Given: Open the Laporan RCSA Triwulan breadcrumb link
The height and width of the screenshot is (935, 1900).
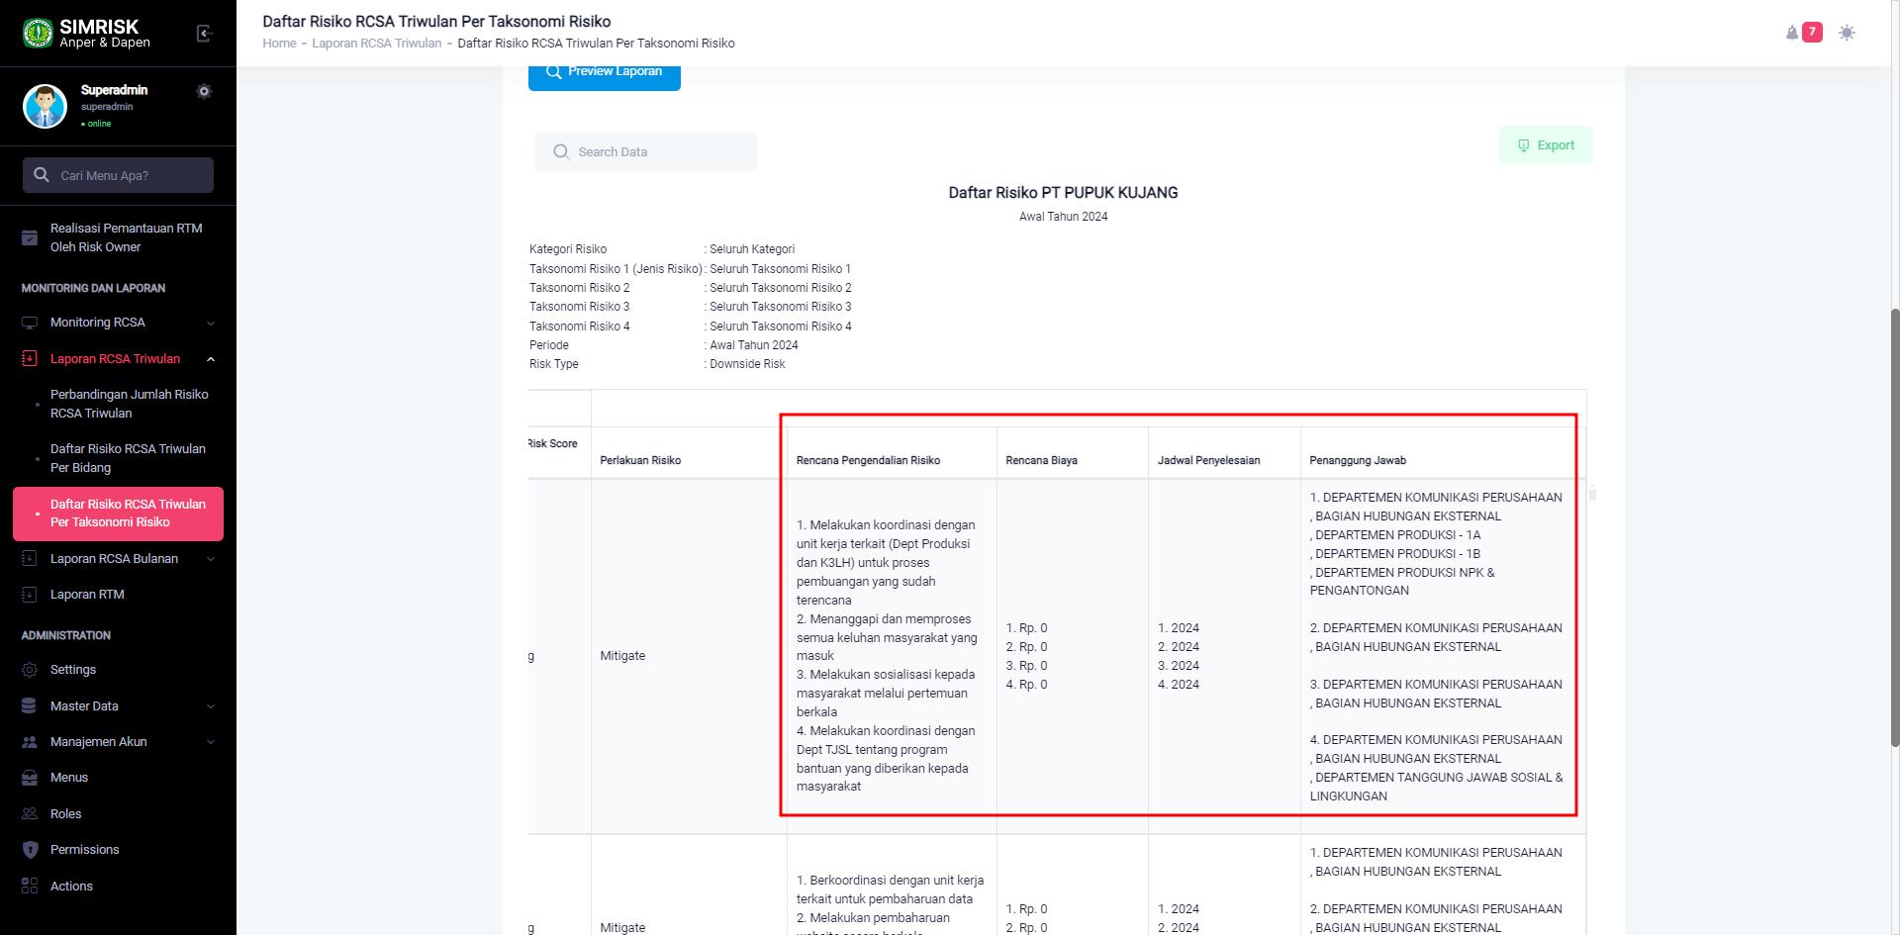Looking at the screenshot, I should tap(377, 44).
